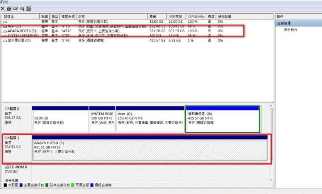The image size is (322, 194).
Task: Select 磁碟管理 in the actions pane
Action: [299, 23]
